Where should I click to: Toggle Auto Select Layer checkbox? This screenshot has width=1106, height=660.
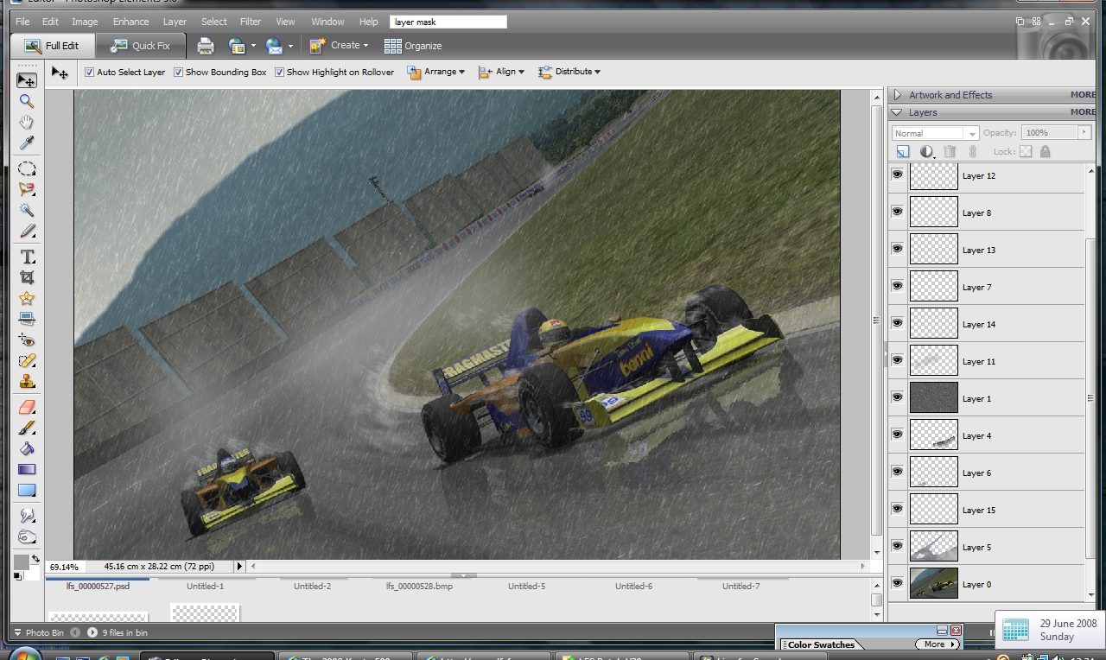[89, 73]
